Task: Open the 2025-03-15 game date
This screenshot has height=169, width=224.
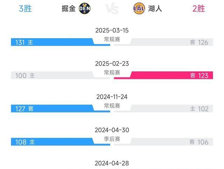Action: point(112,30)
